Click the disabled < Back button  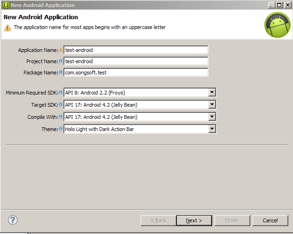coord(158,220)
